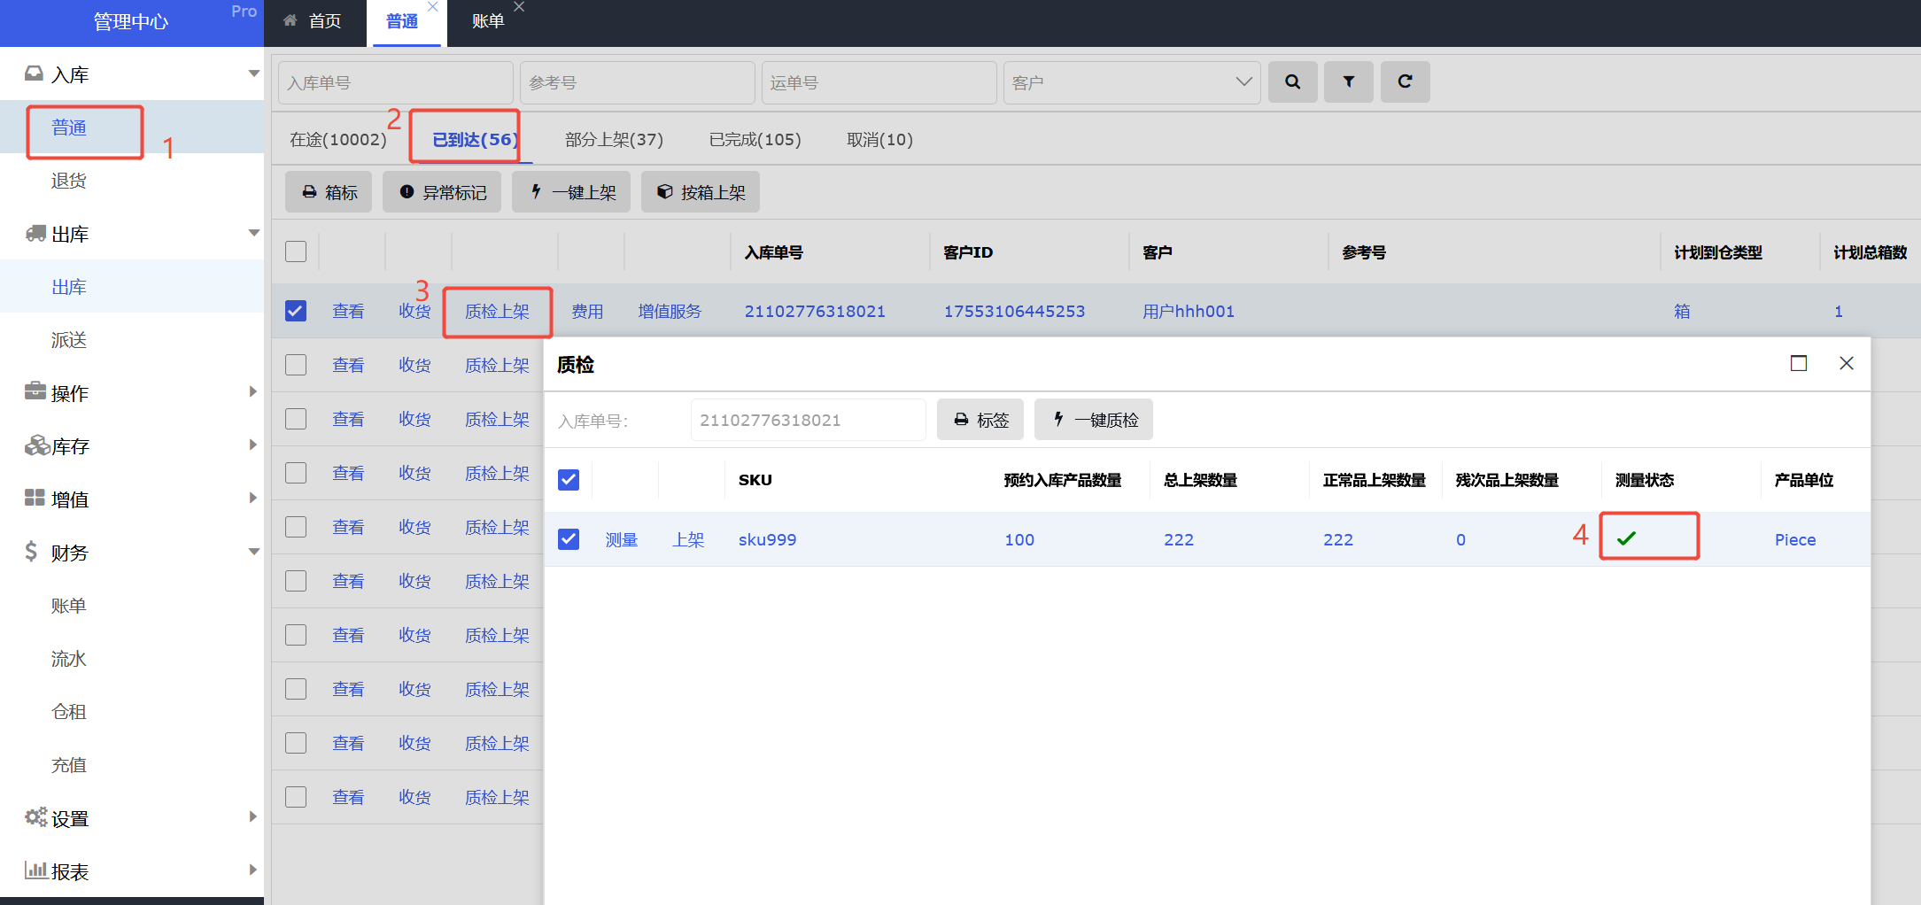The height and width of the screenshot is (905, 1921).
Task: Toggle the select-all checkbox in 质检 dialog header
Action: [569, 480]
